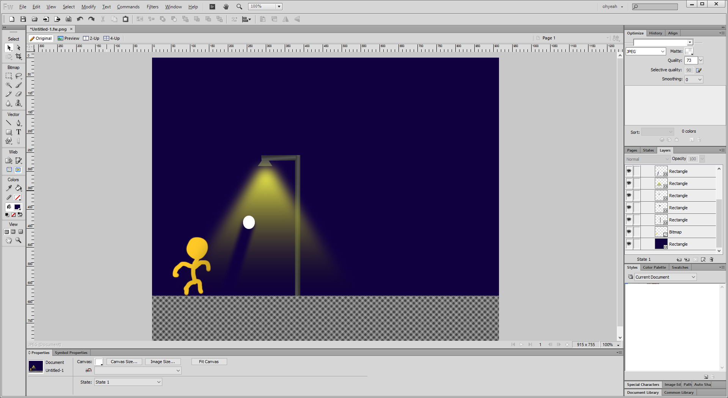Switch to Full Screen view mode

(x=20, y=232)
